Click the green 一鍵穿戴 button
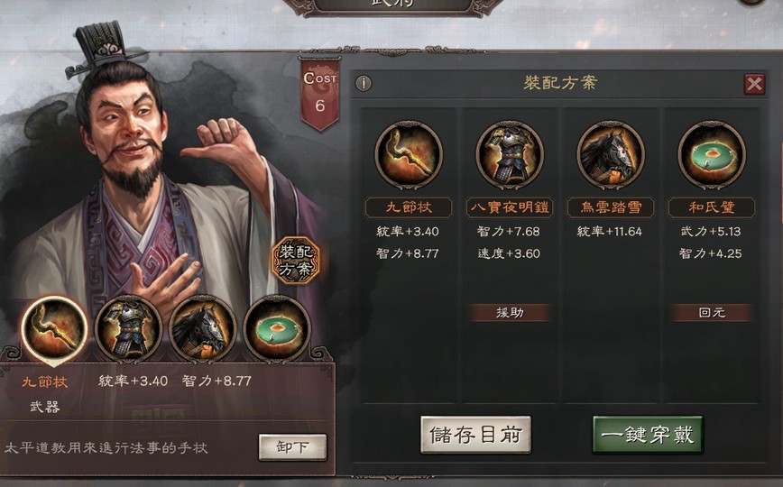This screenshot has height=487, width=783. (x=648, y=435)
